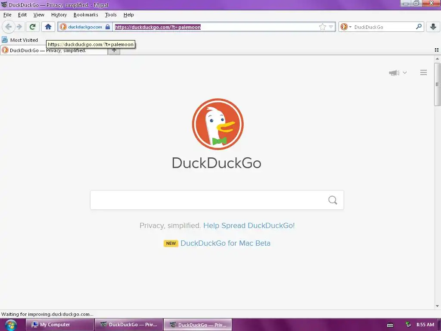
Task: Go back using the back arrow button
Action: point(9,27)
